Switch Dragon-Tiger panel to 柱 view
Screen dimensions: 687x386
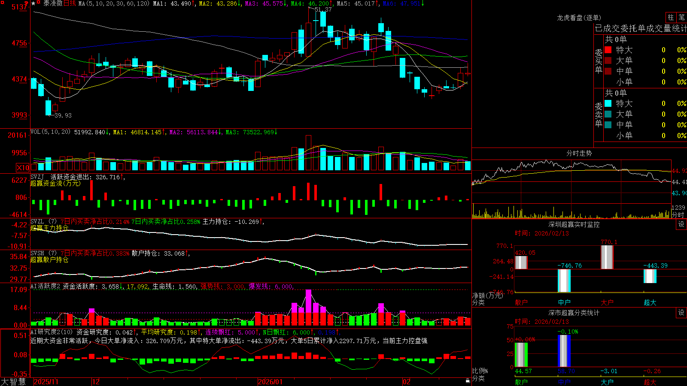click(671, 18)
